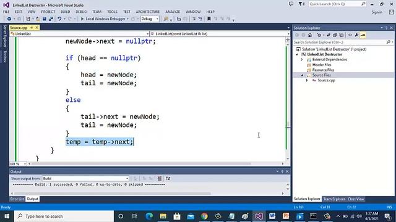Click the Windows Start button
396x222 pixels.
(7, 216)
